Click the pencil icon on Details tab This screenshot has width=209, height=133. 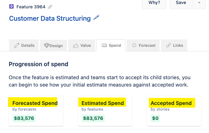17,45
